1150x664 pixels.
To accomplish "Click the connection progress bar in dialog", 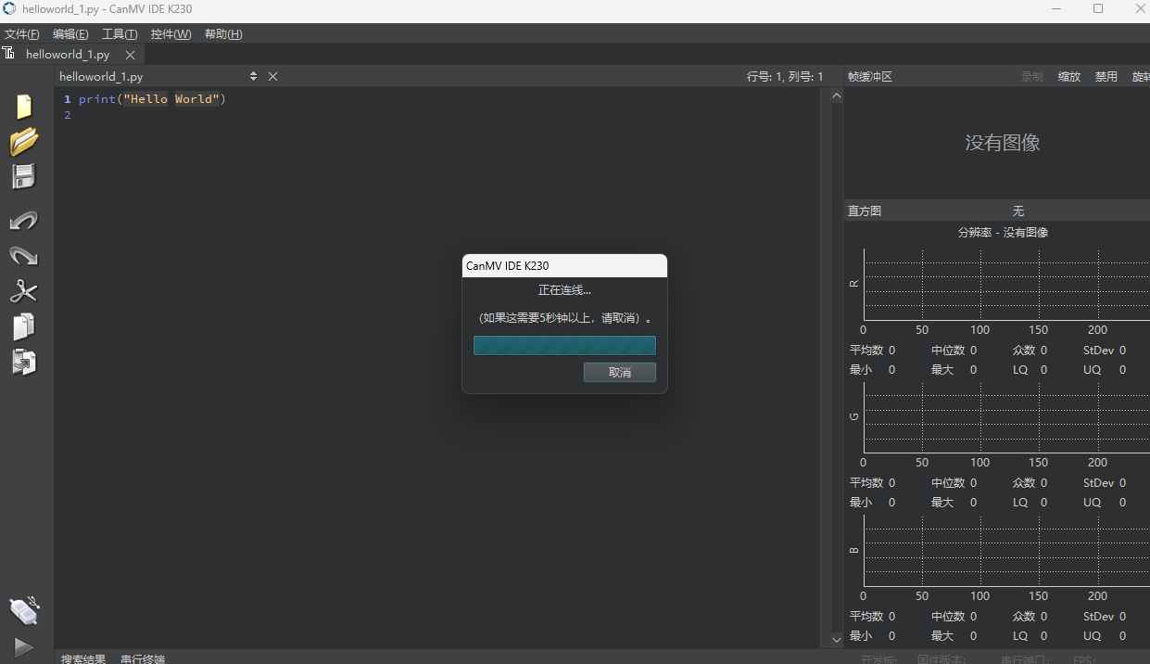I will 564,346.
